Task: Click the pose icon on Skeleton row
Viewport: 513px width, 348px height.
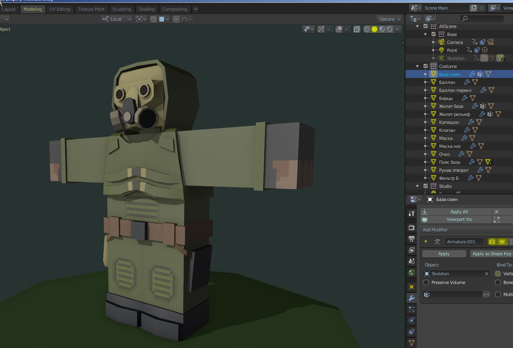Action: tap(484, 58)
